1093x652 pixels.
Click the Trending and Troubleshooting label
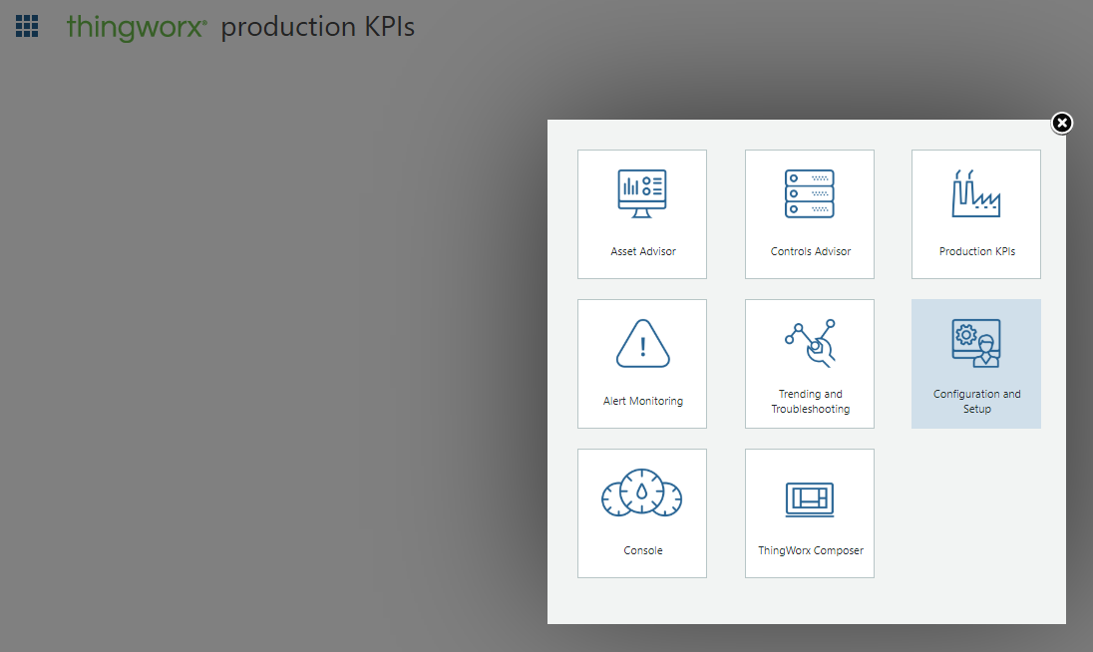click(x=810, y=401)
